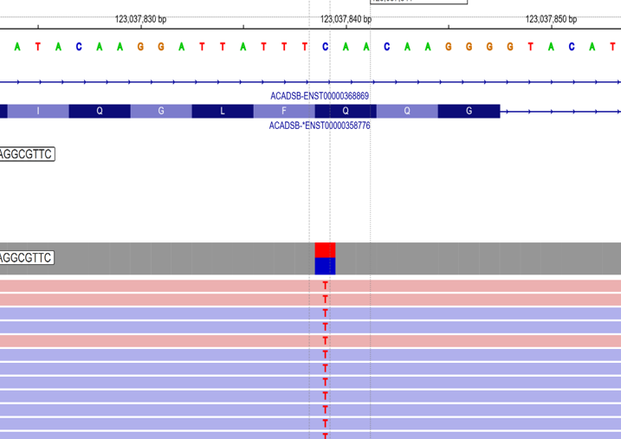Click the 123,037,850 bp ruler label
Image resolution: width=621 pixels, height=439 pixels.
551,19
